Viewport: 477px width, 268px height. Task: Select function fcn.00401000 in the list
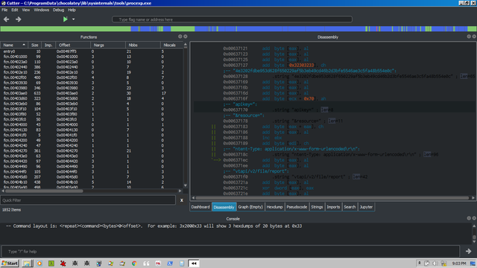pos(91,57)
